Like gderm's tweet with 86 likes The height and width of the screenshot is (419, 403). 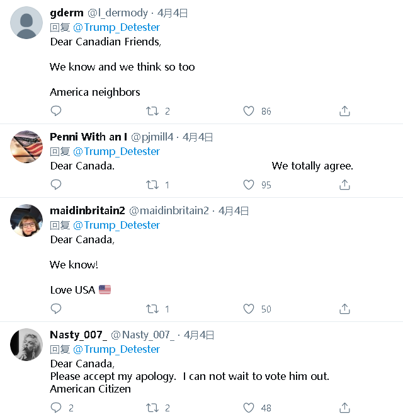coord(249,111)
